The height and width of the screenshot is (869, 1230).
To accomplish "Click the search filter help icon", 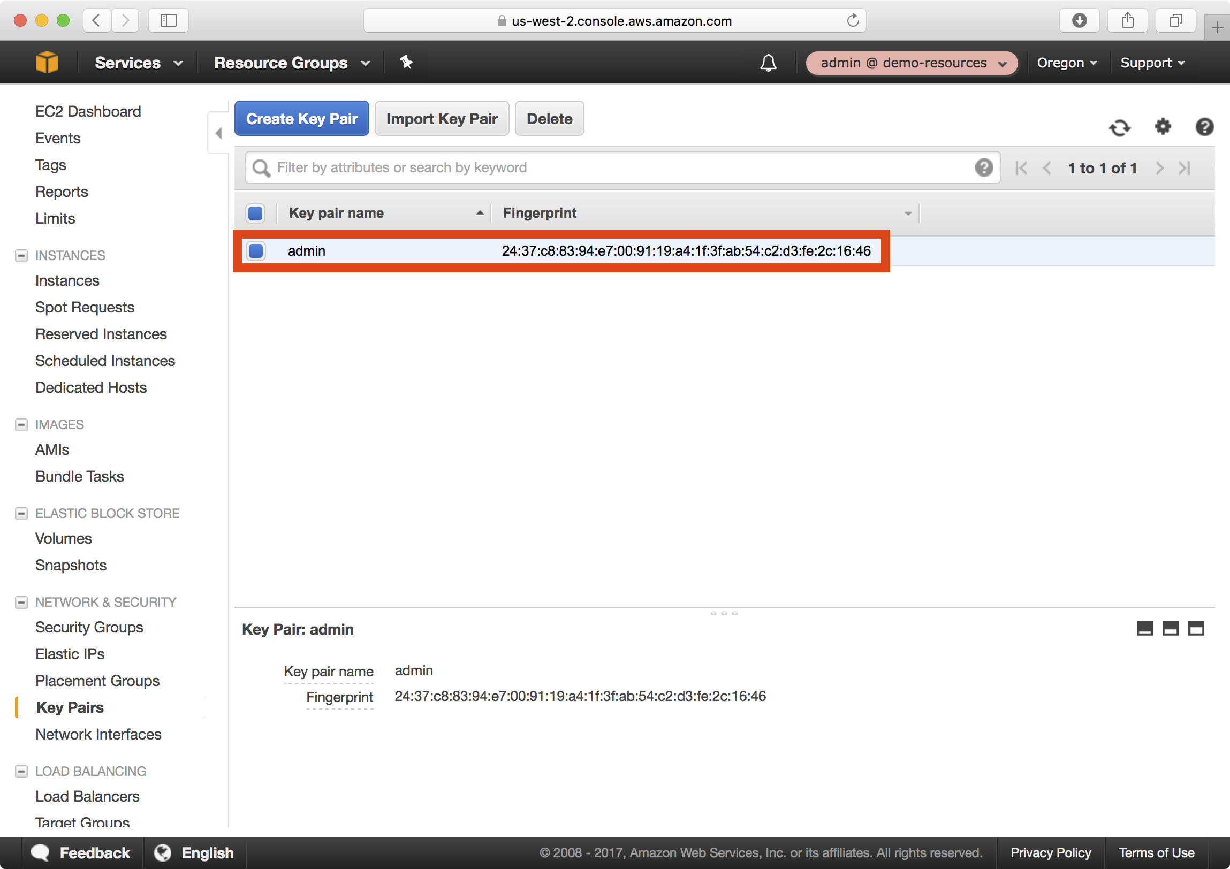I will [x=984, y=167].
